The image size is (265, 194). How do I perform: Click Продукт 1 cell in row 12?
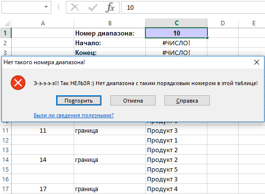177,140
